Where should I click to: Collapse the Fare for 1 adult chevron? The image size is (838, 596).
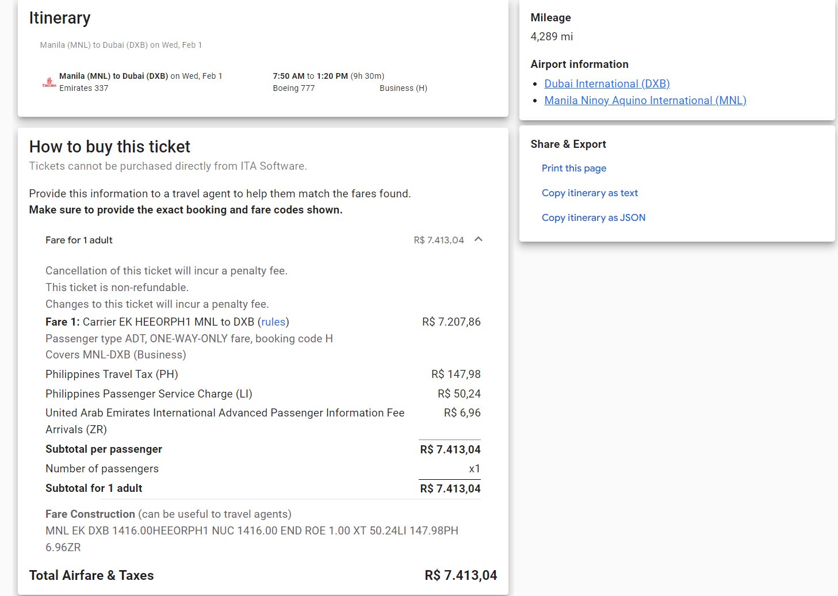click(478, 239)
